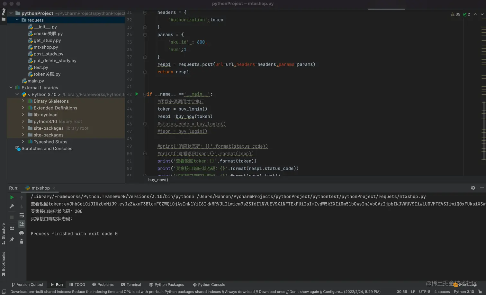The width and height of the screenshot is (486, 295).
Task: Switch to the Python Console tab
Action: [x=209, y=284]
